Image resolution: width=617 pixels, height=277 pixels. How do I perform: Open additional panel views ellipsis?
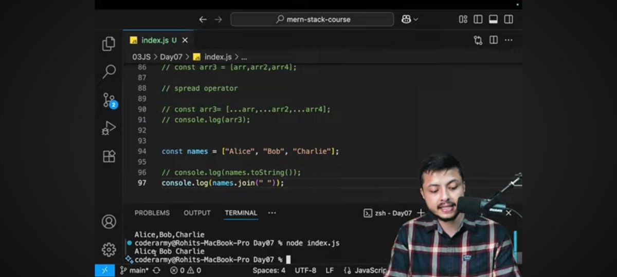(272, 213)
